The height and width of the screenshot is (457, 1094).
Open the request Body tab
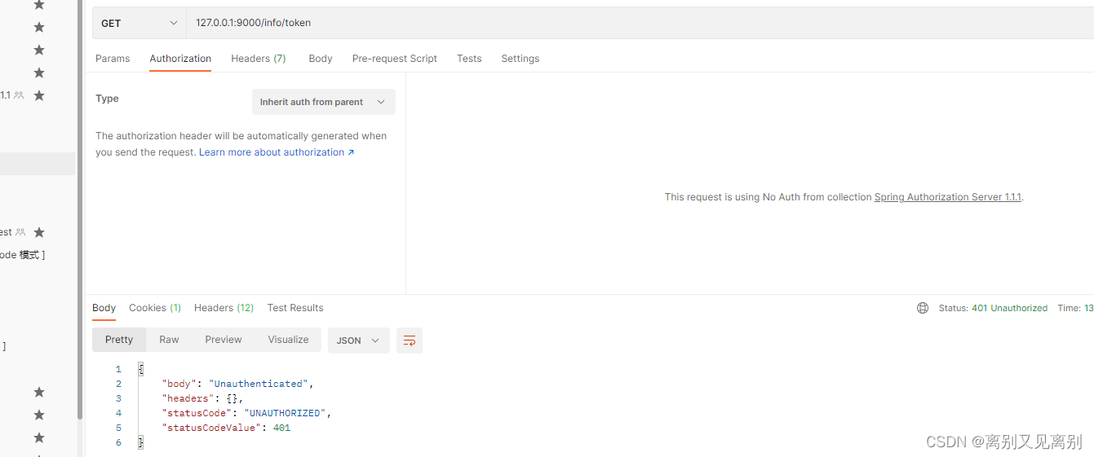321,59
